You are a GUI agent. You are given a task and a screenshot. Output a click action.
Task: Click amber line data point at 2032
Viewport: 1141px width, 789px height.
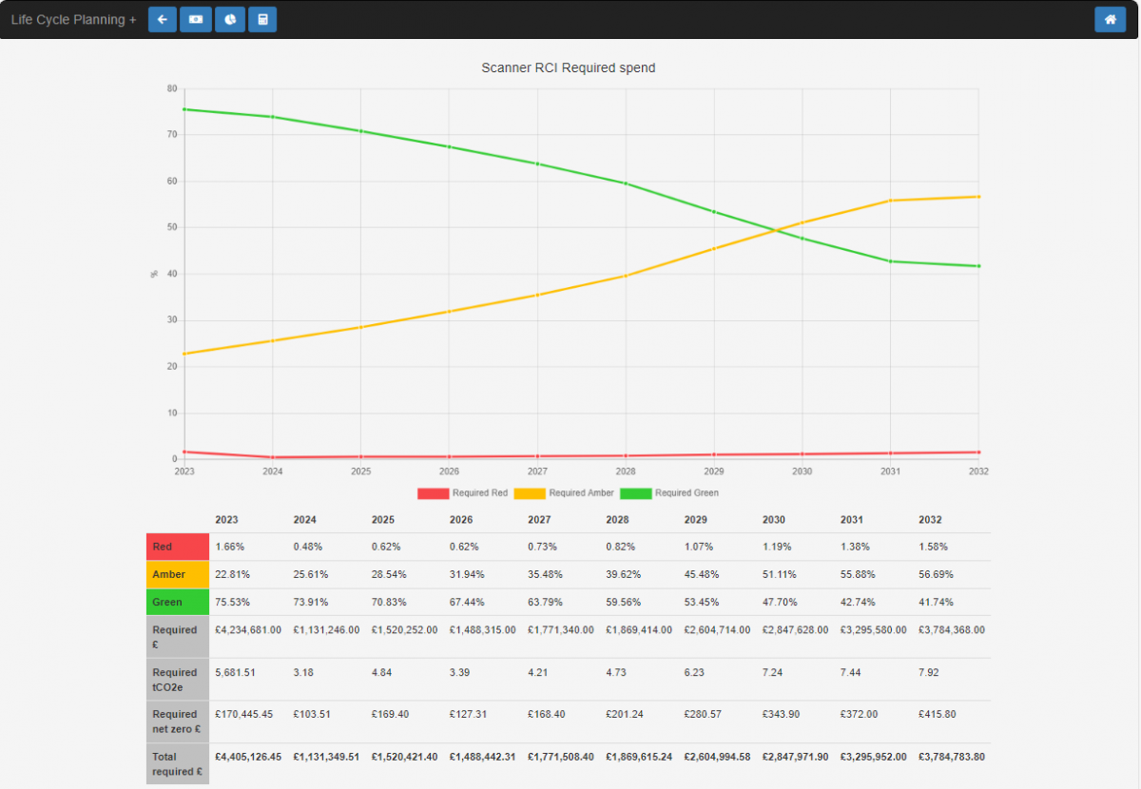tap(978, 197)
